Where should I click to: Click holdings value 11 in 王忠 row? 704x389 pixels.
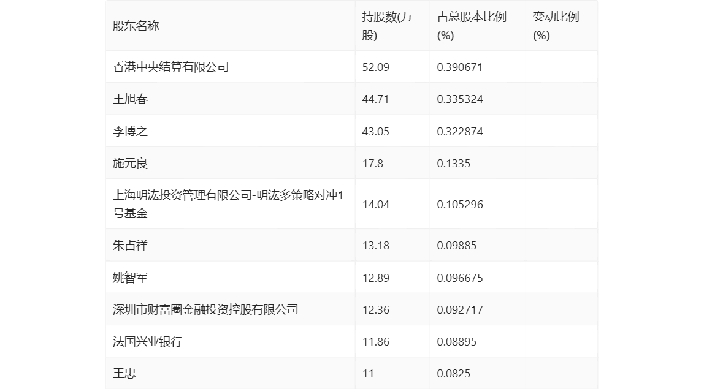(368, 374)
